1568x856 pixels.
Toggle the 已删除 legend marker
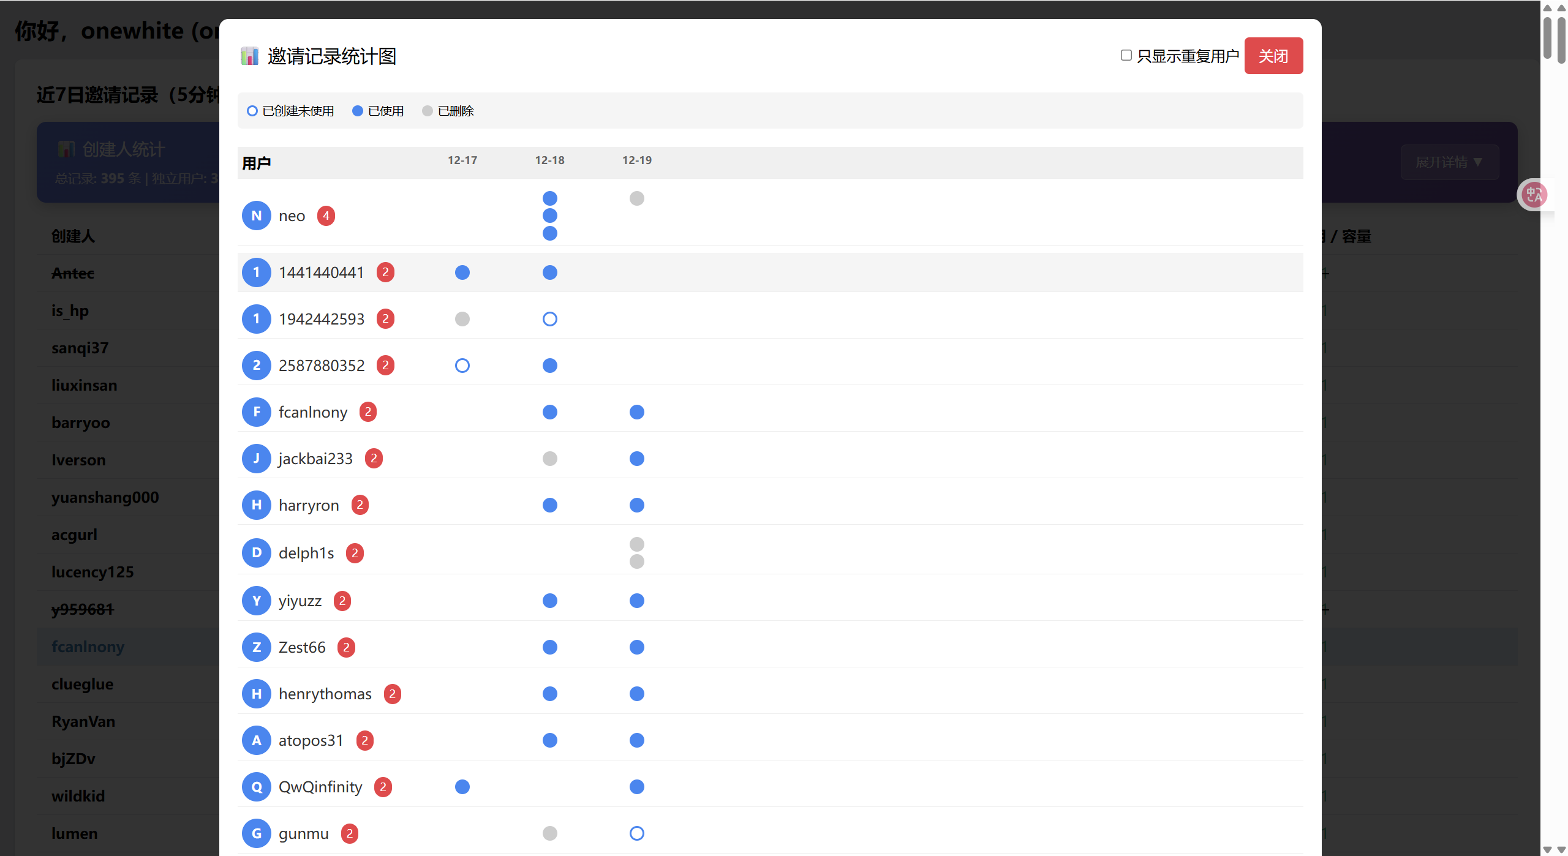(428, 111)
